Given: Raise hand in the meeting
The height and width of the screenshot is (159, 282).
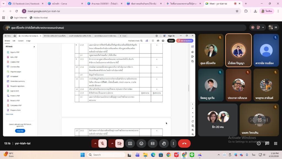Looking at the screenshot, I should click(164, 144).
